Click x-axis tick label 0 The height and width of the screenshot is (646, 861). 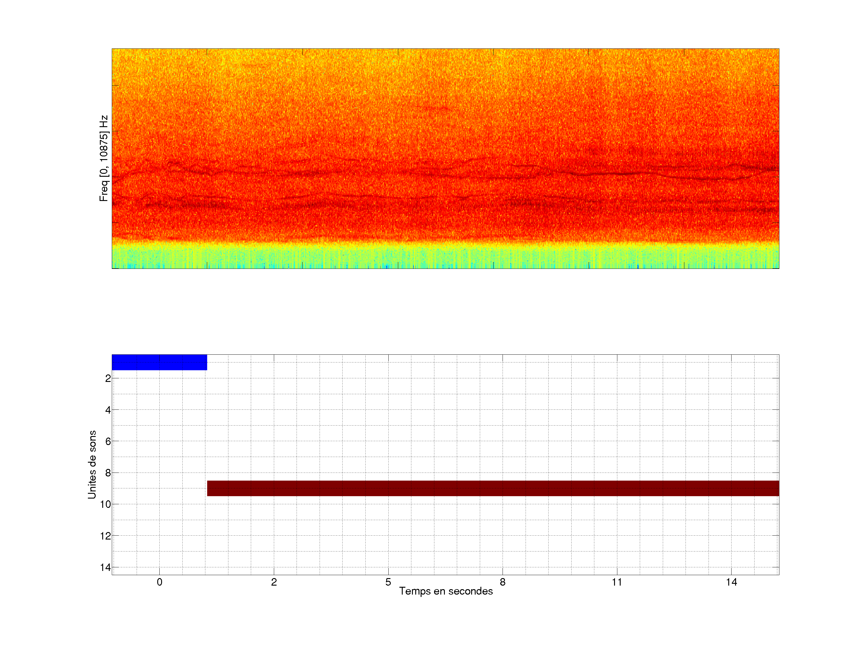[x=159, y=582]
